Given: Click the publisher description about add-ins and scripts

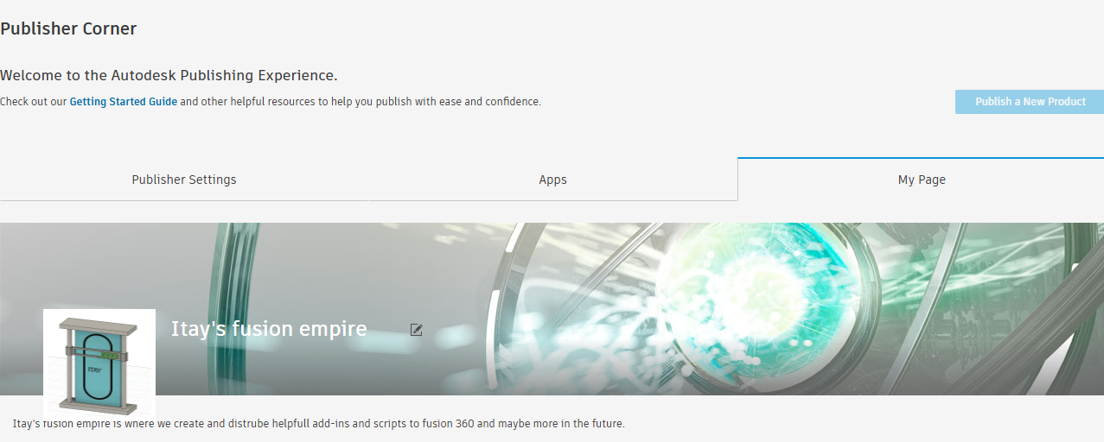Looking at the screenshot, I should (x=318, y=424).
